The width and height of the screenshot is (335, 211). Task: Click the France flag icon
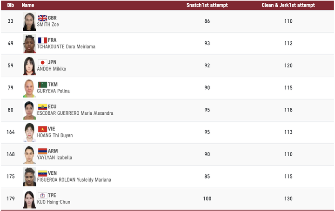coord(42,40)
